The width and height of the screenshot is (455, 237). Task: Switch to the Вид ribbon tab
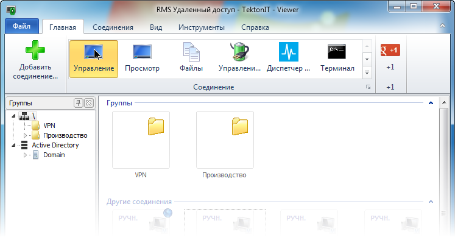pyautogui.click(x=156, y=27)
